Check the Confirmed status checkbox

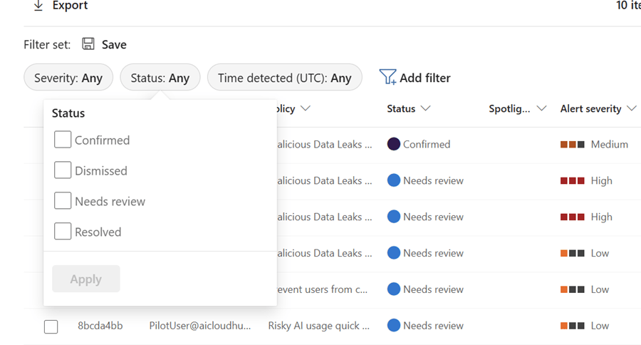[63, 140]
